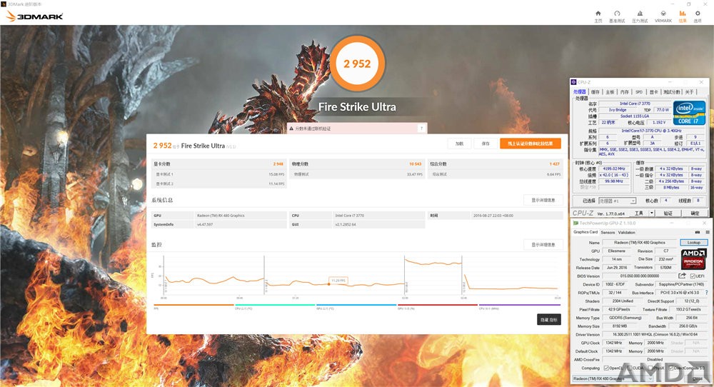Click the GPU-Z screenshot camera icon
Image resolution: width=714 pixels, height=387 pixels.
pos(697,232)
